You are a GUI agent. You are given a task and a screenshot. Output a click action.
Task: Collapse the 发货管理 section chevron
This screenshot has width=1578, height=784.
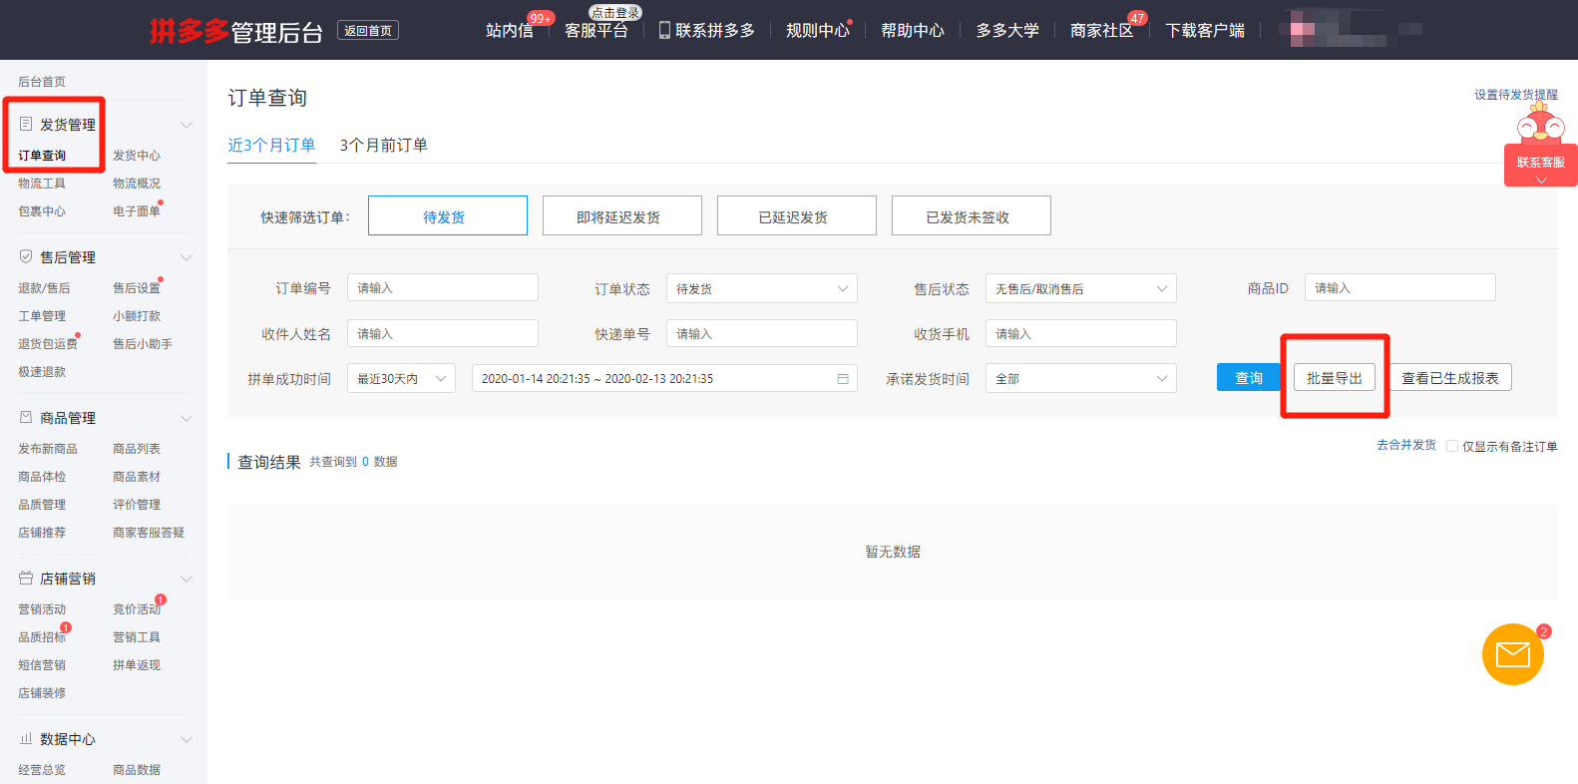186,125
